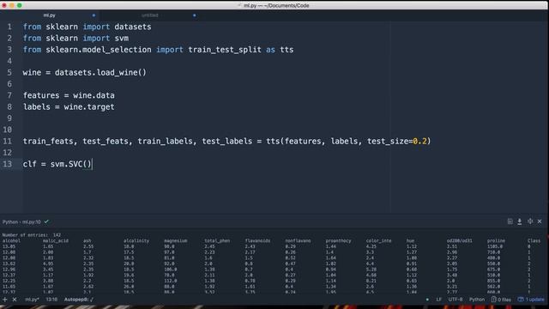The image size is (549, 309).
Task: Click 'train_test_split' on line 3
Action: click(225, 50)
